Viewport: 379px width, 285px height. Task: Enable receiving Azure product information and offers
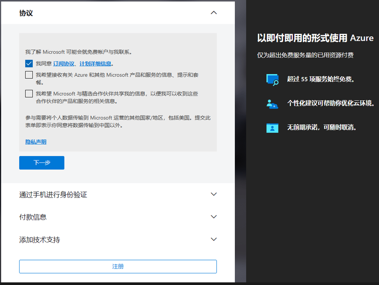(29, 75)
